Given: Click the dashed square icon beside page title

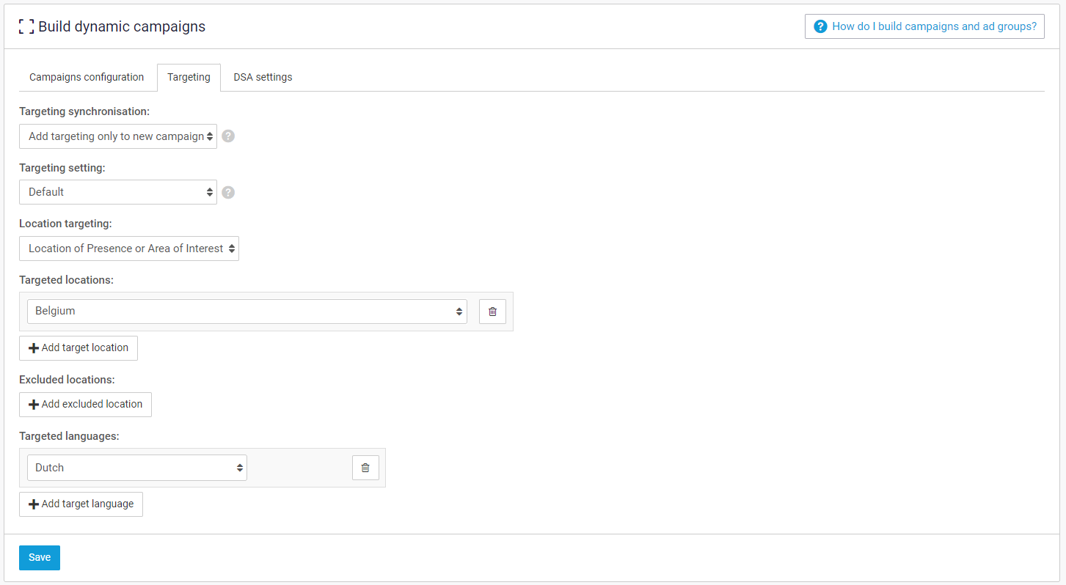Looking at the screenshot, I should click(x=26, y=27).
